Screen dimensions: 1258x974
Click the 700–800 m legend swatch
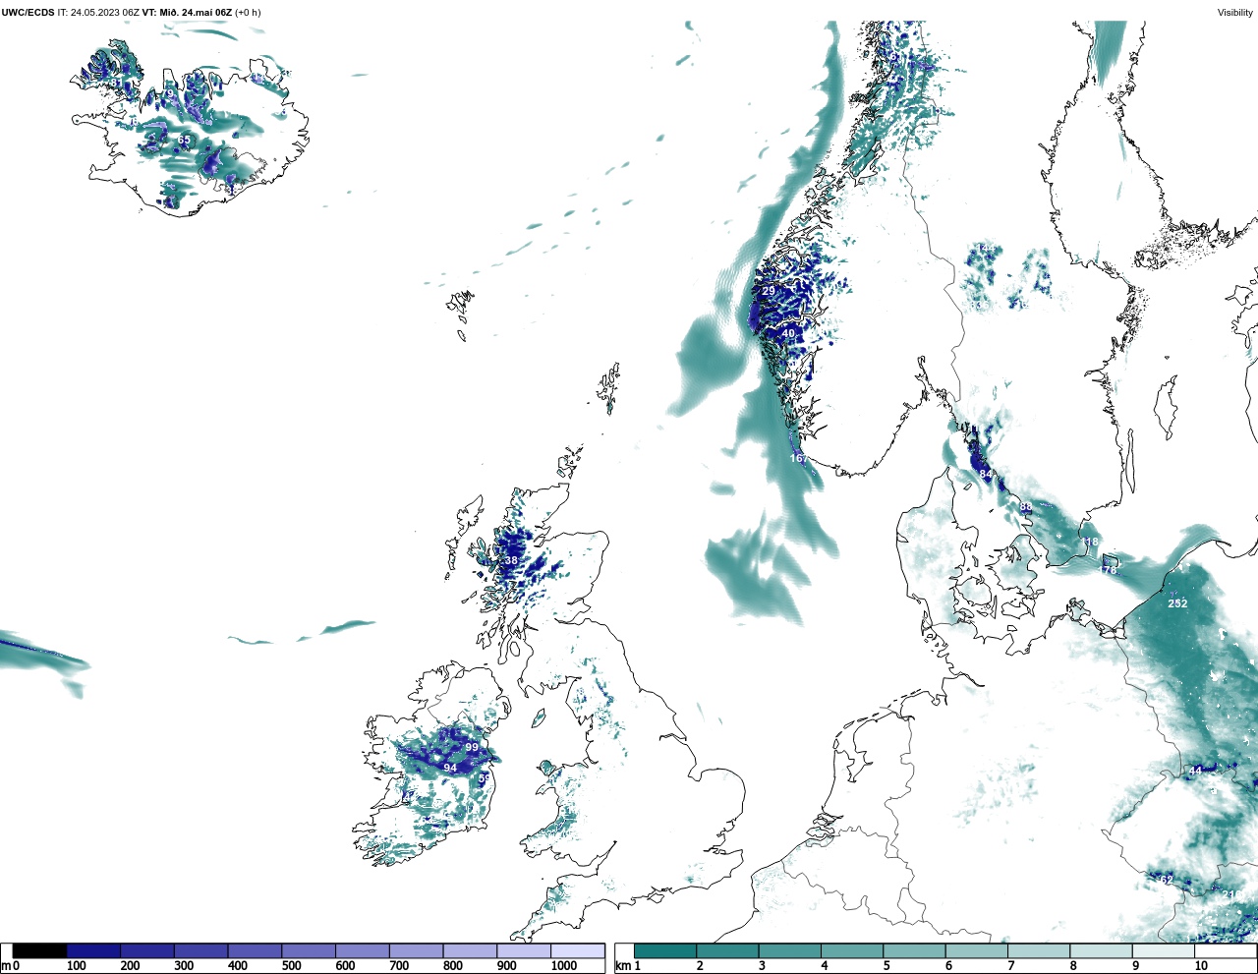pyautogui.click(x=416, y=950)
